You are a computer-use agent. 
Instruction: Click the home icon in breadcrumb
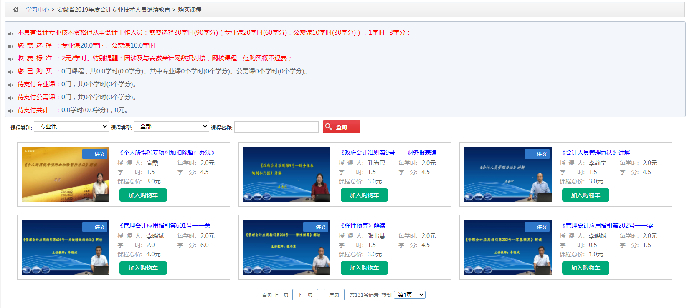pyautogui.click(x=16, y=10)
